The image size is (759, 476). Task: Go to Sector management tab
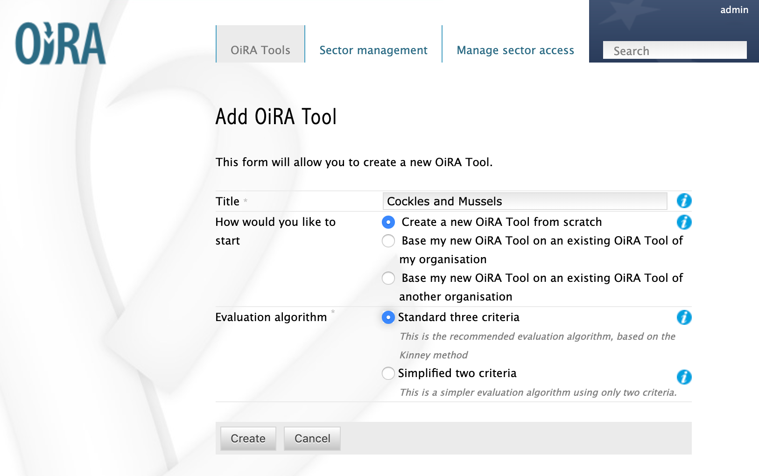click(x=373, y=50)
